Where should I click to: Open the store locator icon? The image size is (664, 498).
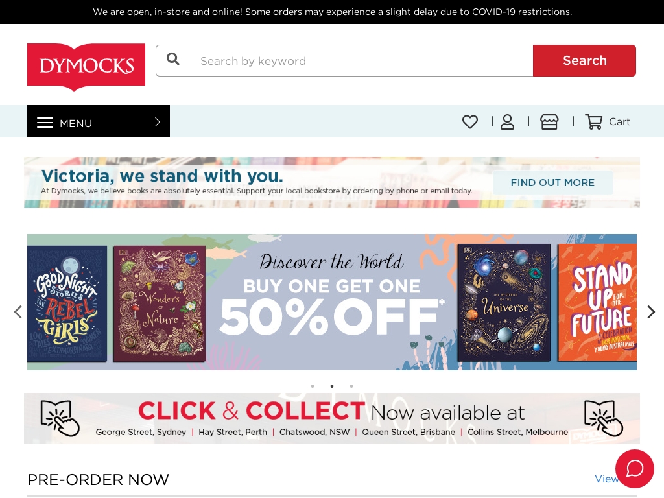tap(549, 122)
